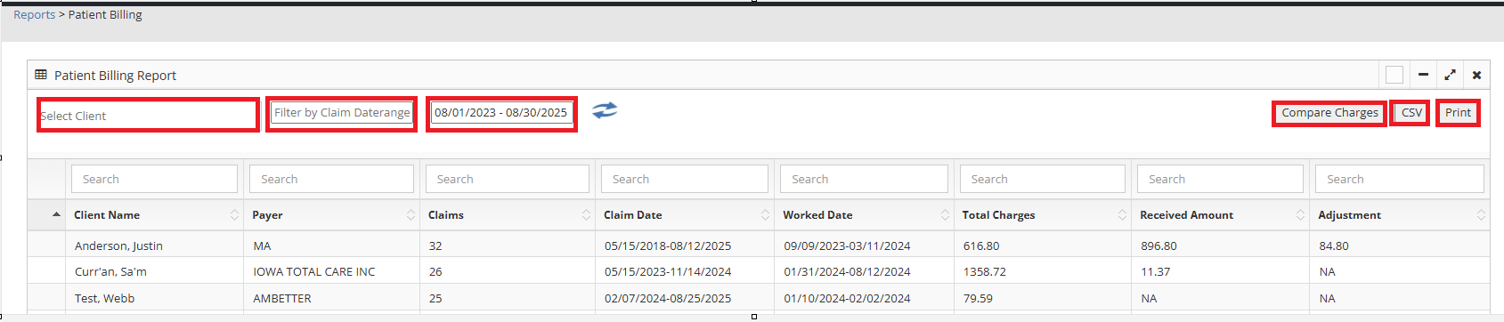Sort table by Total Charges column
The image size is (1504, 322).
(x=1043, y=215)
